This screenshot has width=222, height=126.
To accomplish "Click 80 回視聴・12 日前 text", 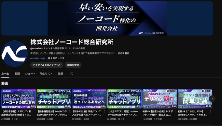I will tap(116, 119).
